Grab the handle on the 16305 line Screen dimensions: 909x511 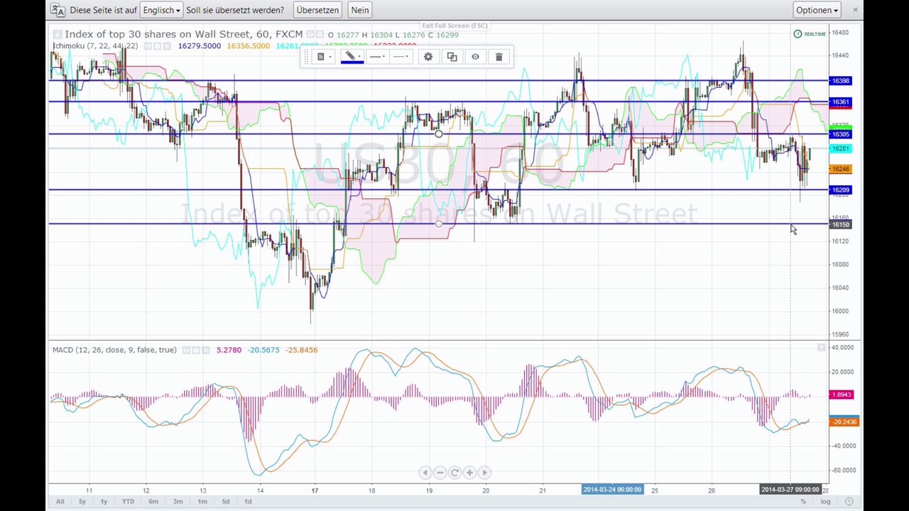(439, 134)
